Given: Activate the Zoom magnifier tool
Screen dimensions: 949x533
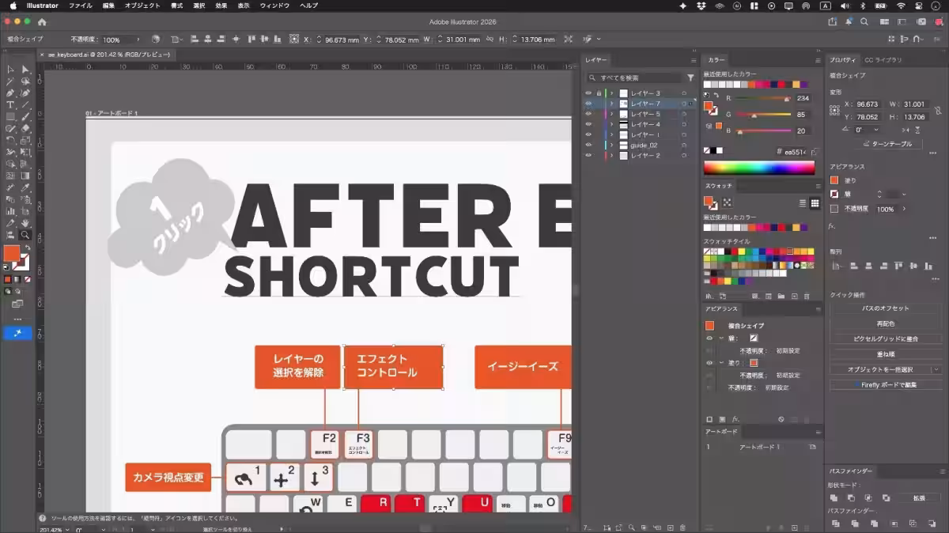Looking at the screenshot, I should click(25, 235).
